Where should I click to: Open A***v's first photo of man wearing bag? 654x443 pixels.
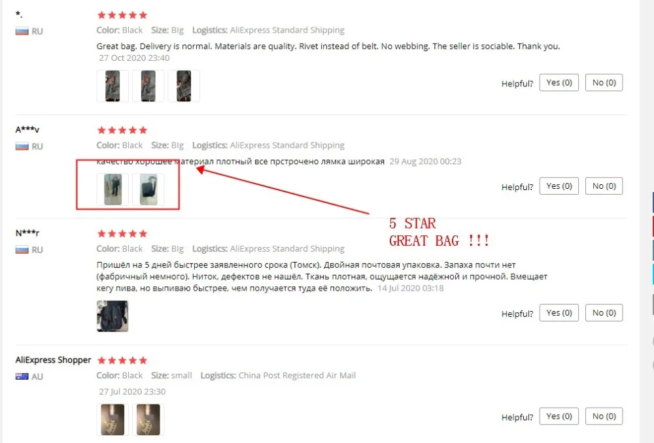tap(112, 189)
